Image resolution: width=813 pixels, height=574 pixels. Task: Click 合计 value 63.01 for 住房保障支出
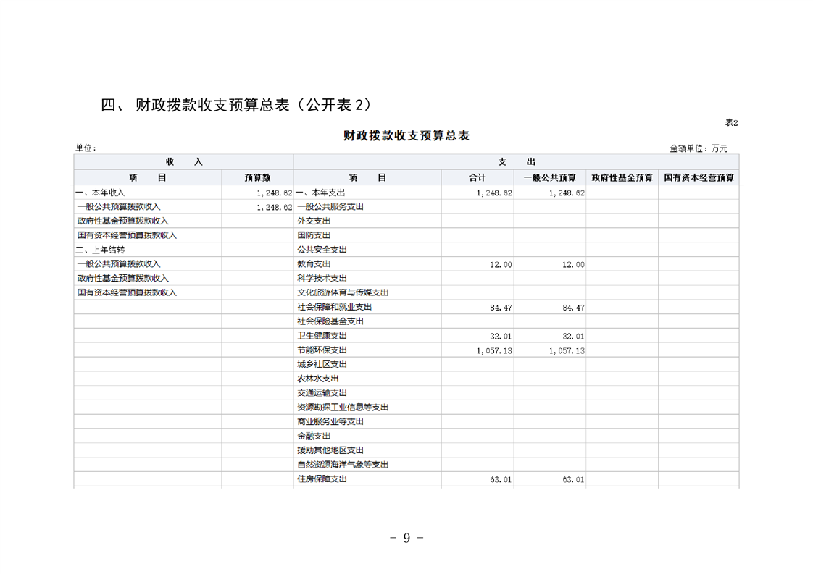pyautogui.click(x=501, y=480)
